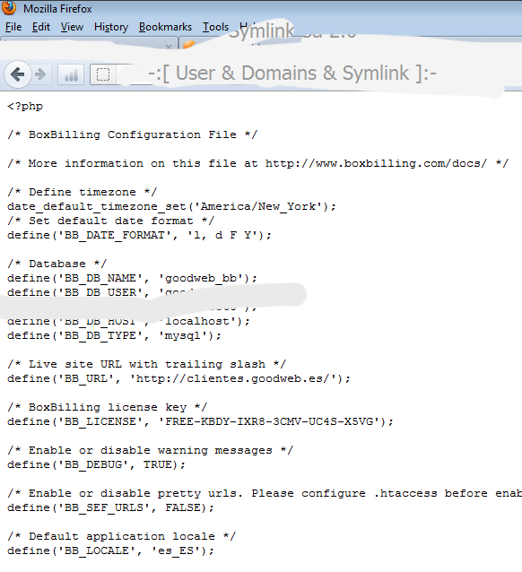Open the History menu
Image resolution: width=522 pixels, height=572 pixels.
pos(111,27)
